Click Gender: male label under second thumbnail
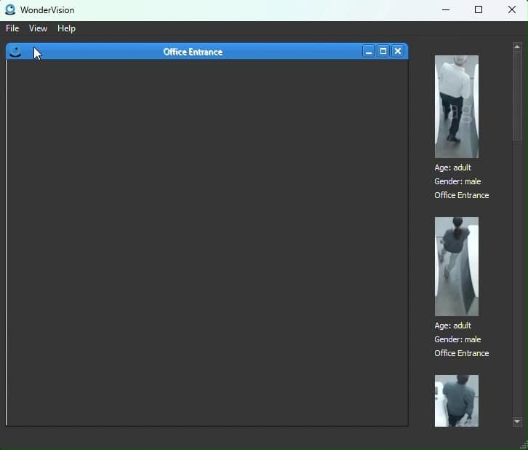 pyautogui.click(x=457, y=339)
